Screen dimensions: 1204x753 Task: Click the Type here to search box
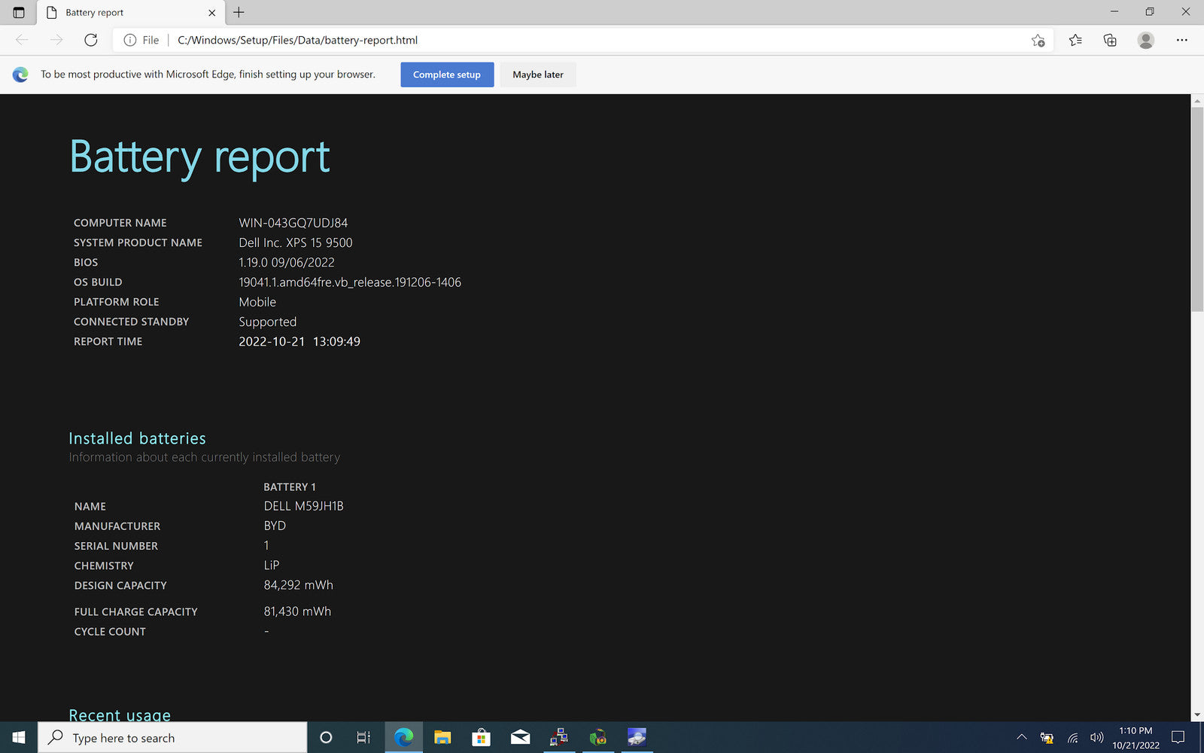[172, 738]
